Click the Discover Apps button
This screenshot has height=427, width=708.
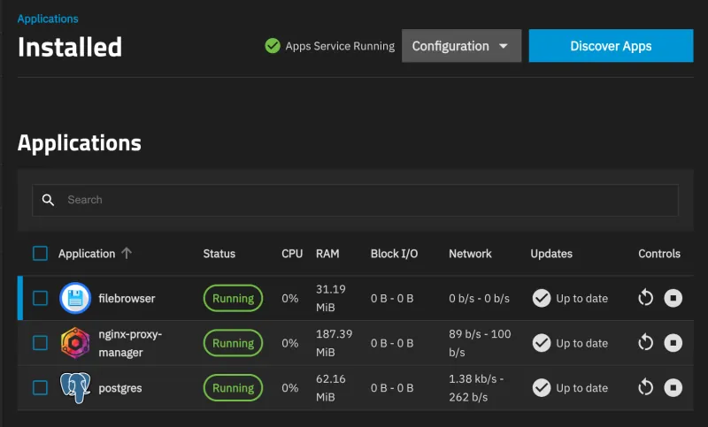point(611,46)
